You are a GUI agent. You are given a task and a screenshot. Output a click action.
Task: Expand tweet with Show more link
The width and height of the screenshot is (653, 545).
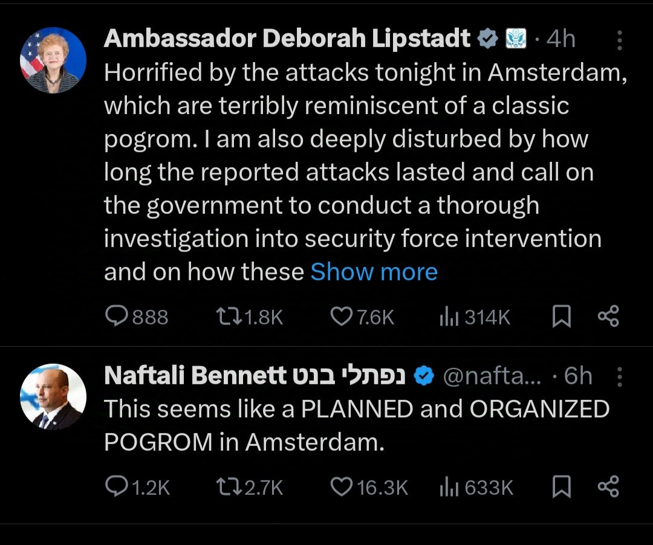coord(374,272)
